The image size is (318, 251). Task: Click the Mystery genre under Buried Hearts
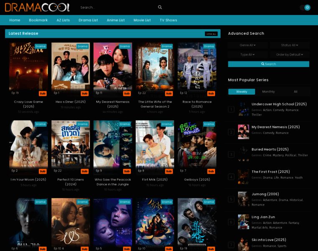278,155
